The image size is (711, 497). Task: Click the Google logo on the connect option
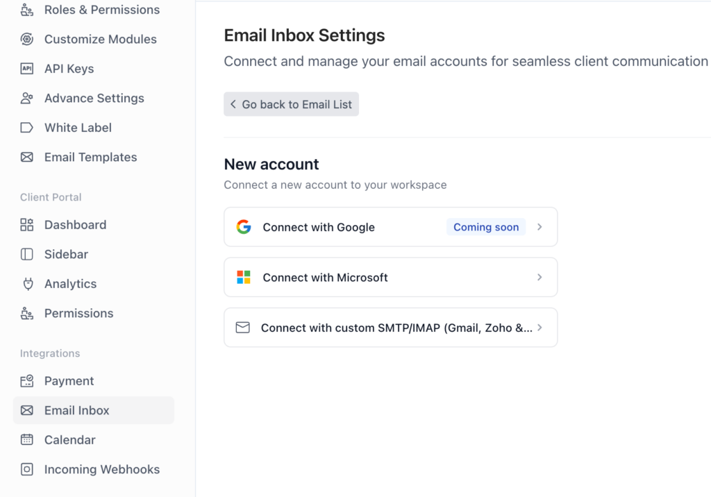(x=243, y=226)
